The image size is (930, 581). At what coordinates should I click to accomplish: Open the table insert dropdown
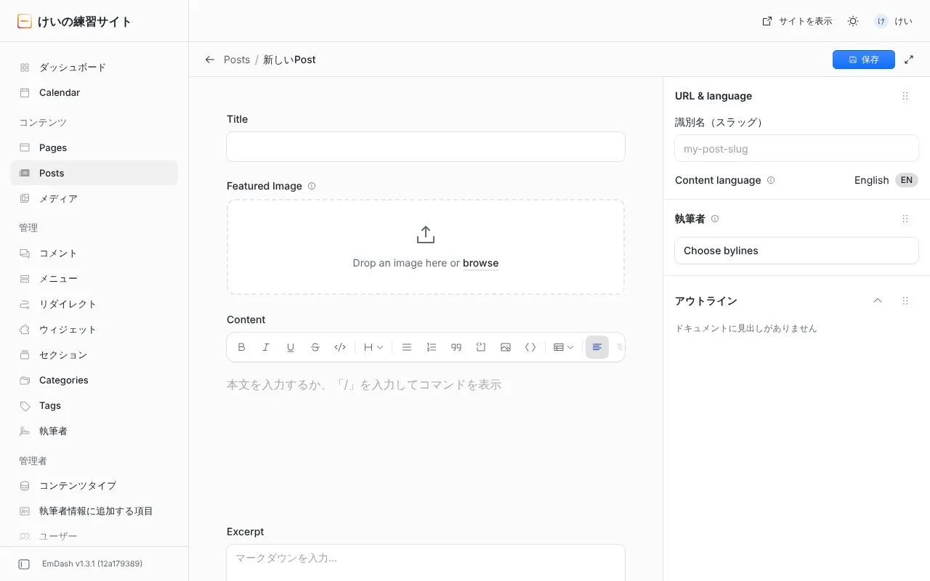[x=564, y=347]
